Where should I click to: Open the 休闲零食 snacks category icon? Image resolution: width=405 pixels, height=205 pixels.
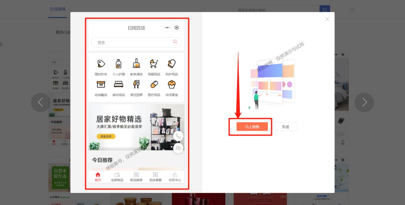[172, 84]
